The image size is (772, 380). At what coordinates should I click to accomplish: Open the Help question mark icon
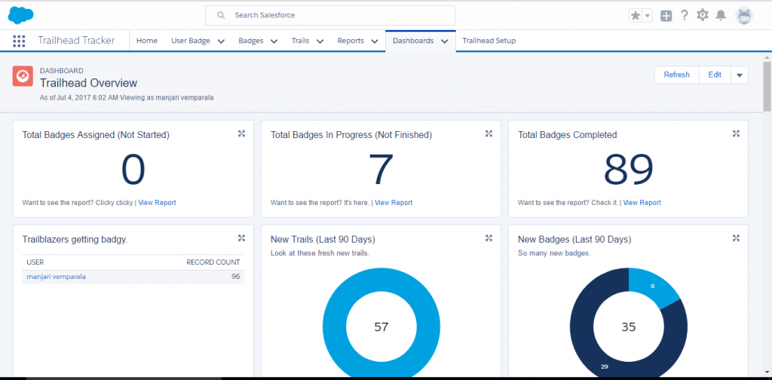click(x=684, y=15)
